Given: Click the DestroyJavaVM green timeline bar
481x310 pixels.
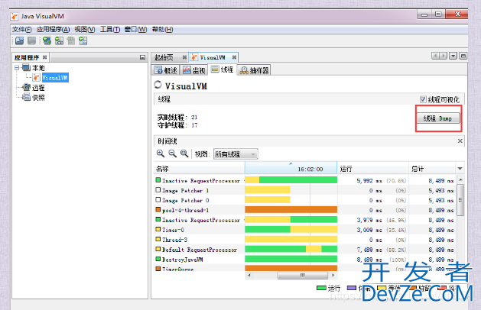Looking at the screenshot, I should click(291, 259).
